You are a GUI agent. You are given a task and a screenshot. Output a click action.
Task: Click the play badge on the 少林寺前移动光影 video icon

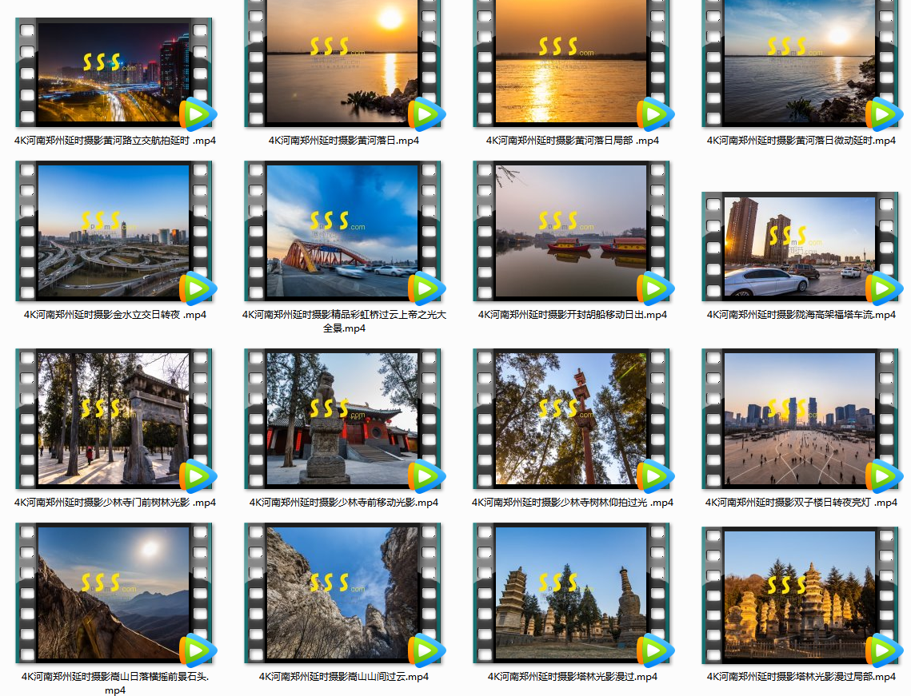point(426,476)
